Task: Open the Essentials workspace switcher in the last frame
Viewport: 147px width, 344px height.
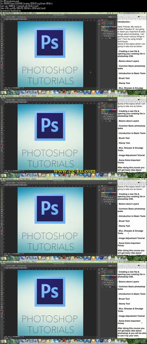Action: [112, 266]
